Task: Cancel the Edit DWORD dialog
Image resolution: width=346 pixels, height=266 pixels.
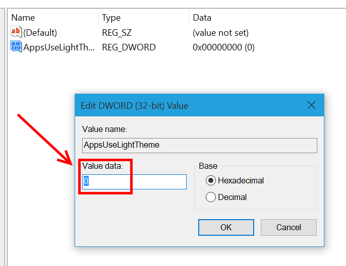Action: [289, 227]
